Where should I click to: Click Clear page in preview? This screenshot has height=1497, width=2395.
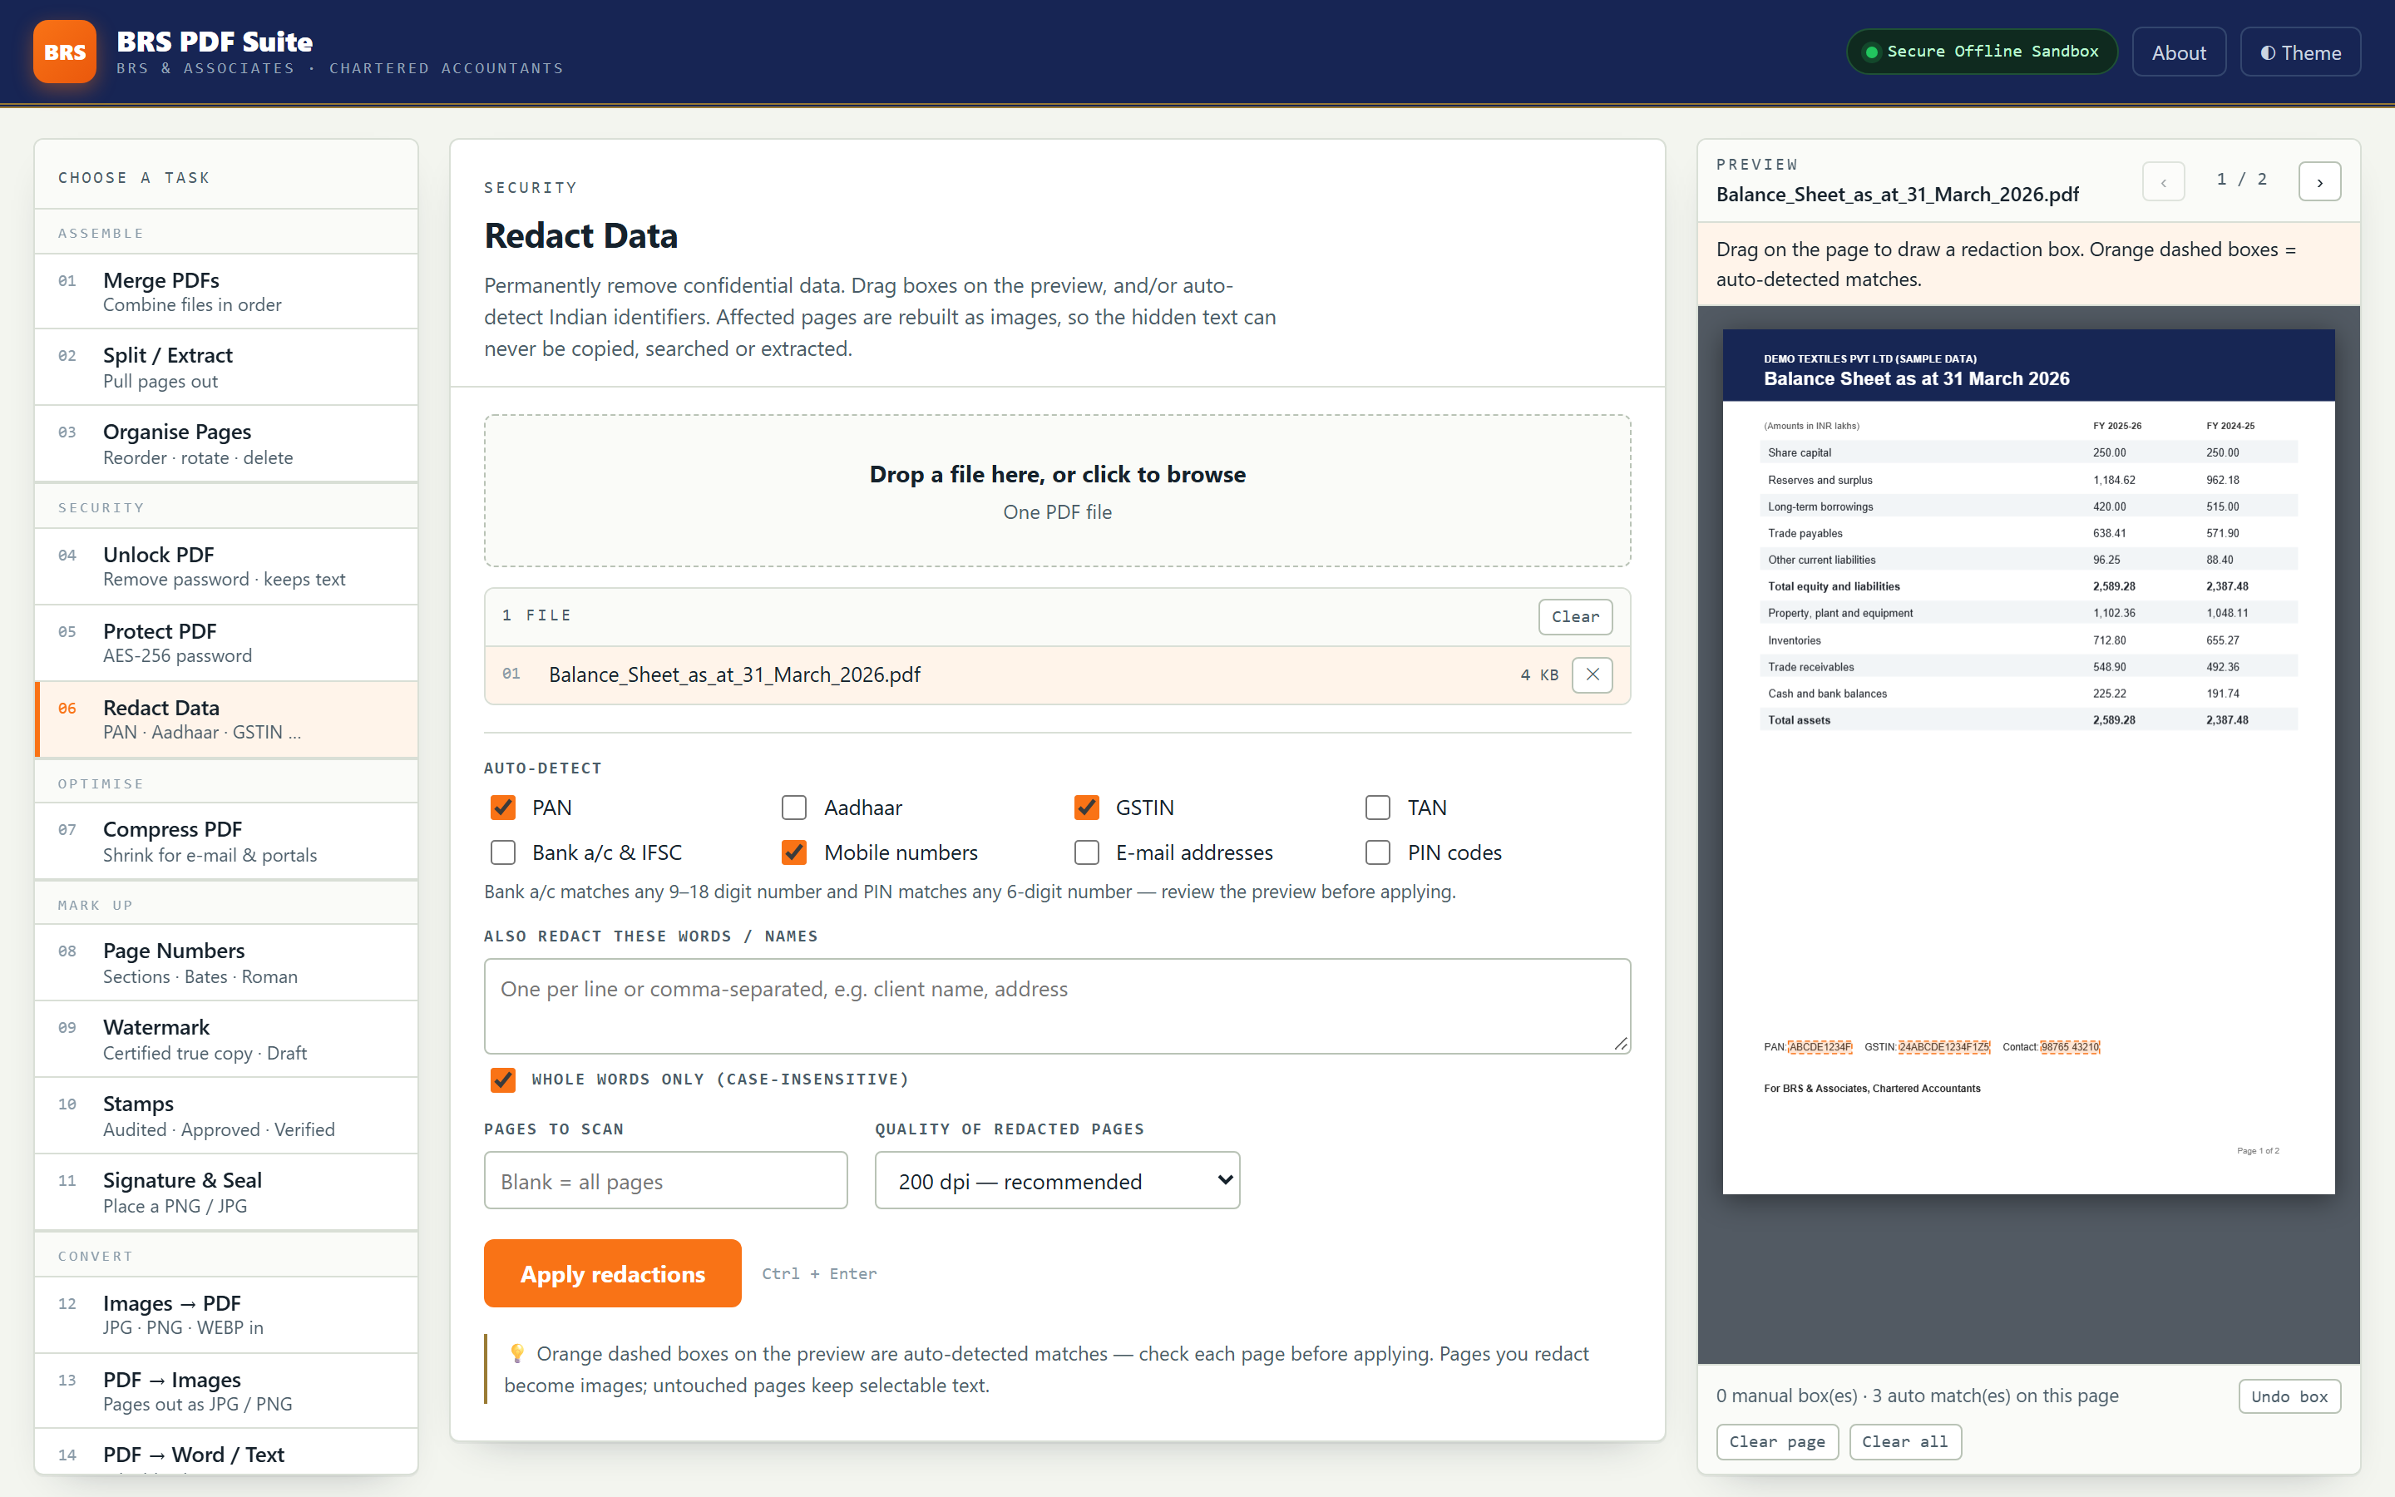[x=1776, y=1441]
